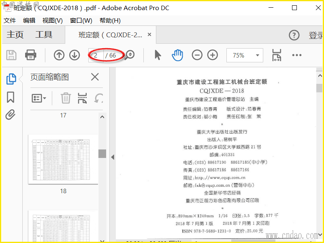
Task: Close the 班定额 document tab
Action: click(x=149, y=34)
